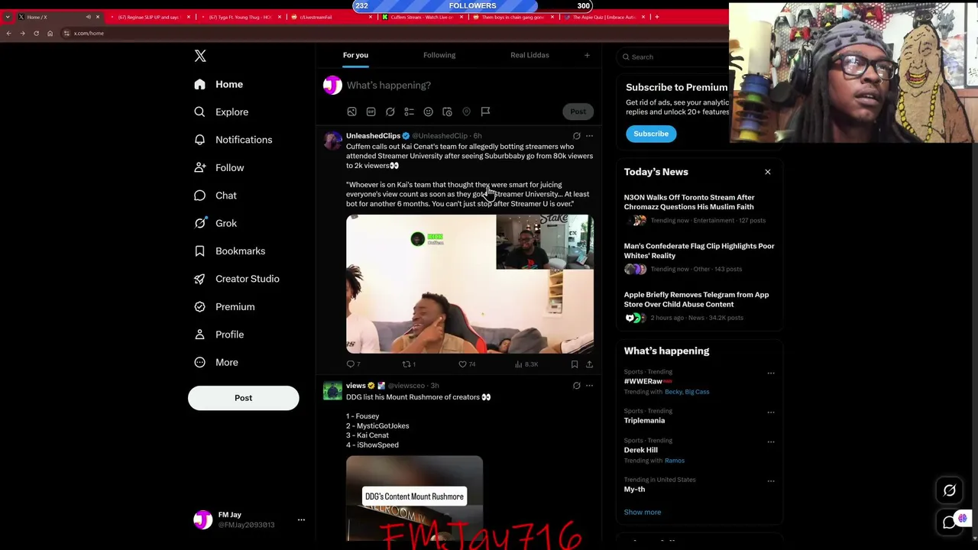978x550 pixels.
Task: Bookmark the UnleashedClips post
Action: coord(575,364)
